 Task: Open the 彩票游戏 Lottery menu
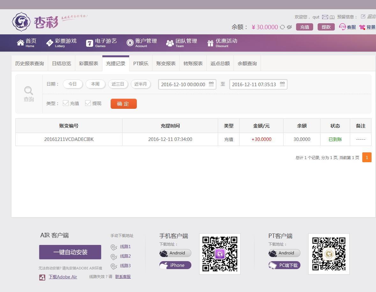pos(62,43)
